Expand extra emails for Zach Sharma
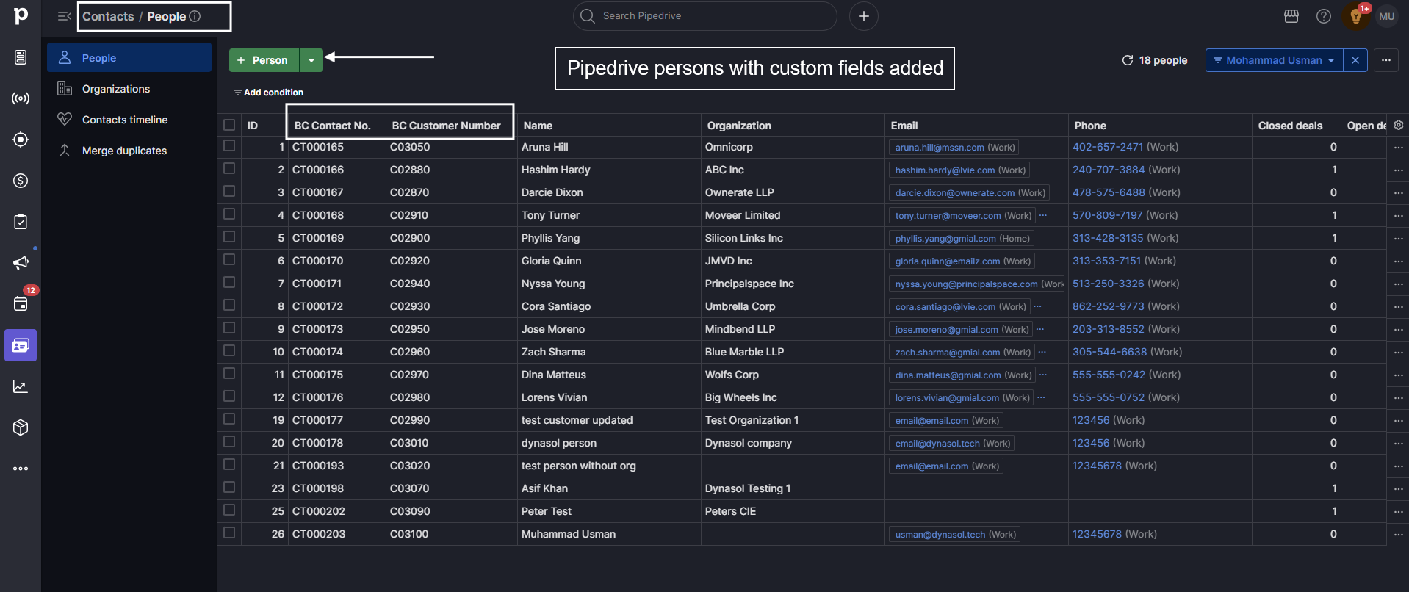Image resolution: width=1409 pixels, height=592 pixels. [x=1042, y=352]
